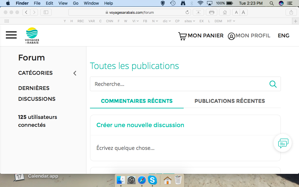
Task: Open the hamburger menu on the site
Action: coord(11,35)
